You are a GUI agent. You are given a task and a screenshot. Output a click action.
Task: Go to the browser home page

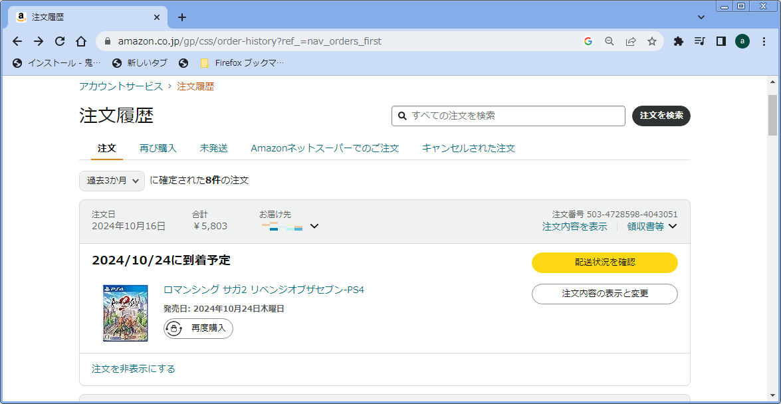tap(81, 41)
